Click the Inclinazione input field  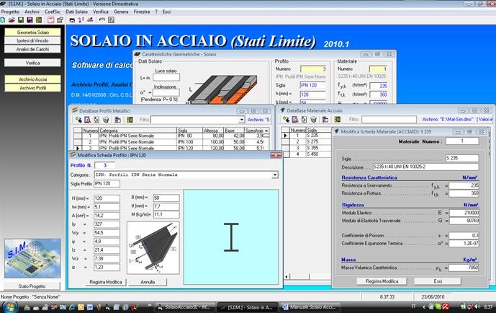pyautogui.click(x=166, y=93)
